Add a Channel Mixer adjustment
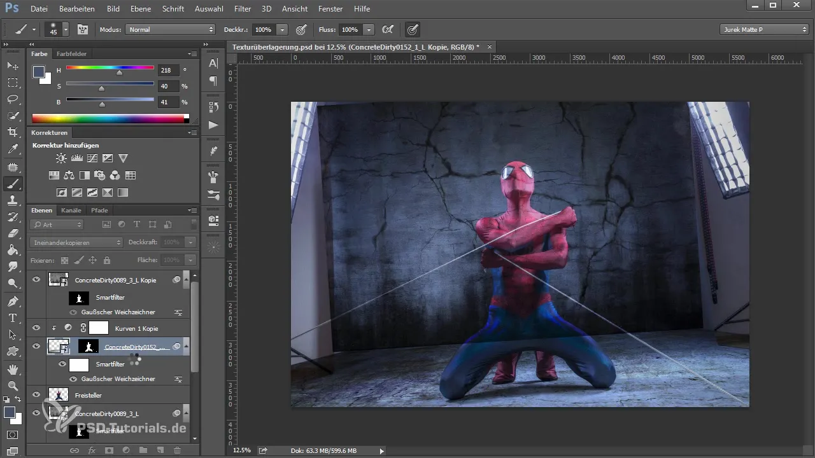The width and height of the screenshot is (815, 458). pos(115,175)
